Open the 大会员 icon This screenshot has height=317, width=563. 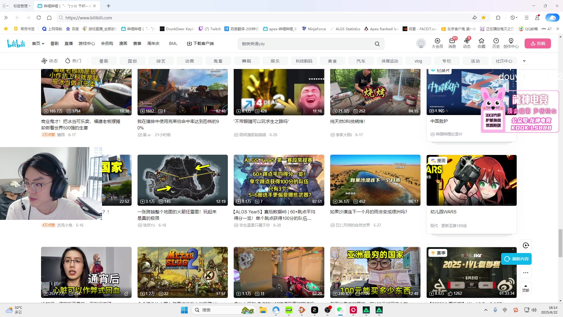click(x=437, y=43)
